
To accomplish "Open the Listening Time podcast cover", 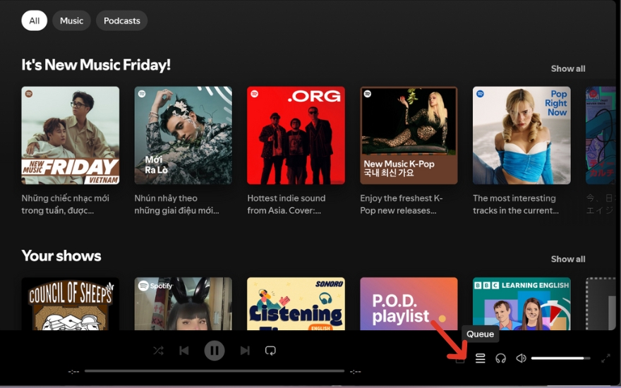I will [296, 303].
